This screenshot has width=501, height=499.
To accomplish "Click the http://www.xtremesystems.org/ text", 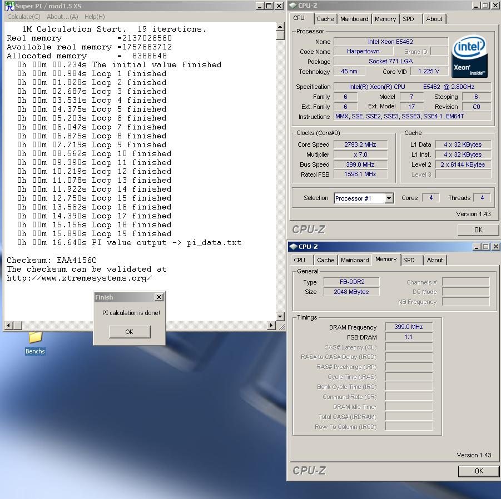I will pyautogui.click(x=80, y=278).
